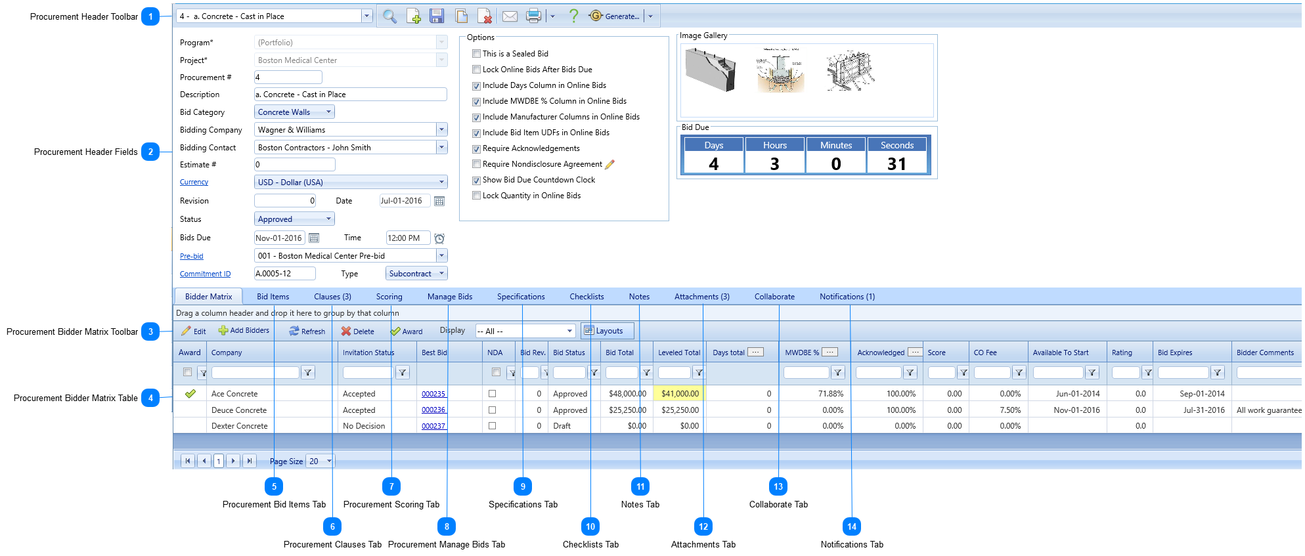The width and height of the screenshot is (1305, 556).
Task: Click the Copy document toolbar icon
Action: pos(461,16)
